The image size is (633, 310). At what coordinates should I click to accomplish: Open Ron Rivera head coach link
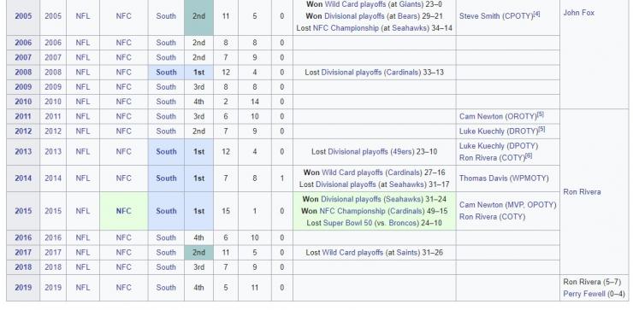[582, 192]
